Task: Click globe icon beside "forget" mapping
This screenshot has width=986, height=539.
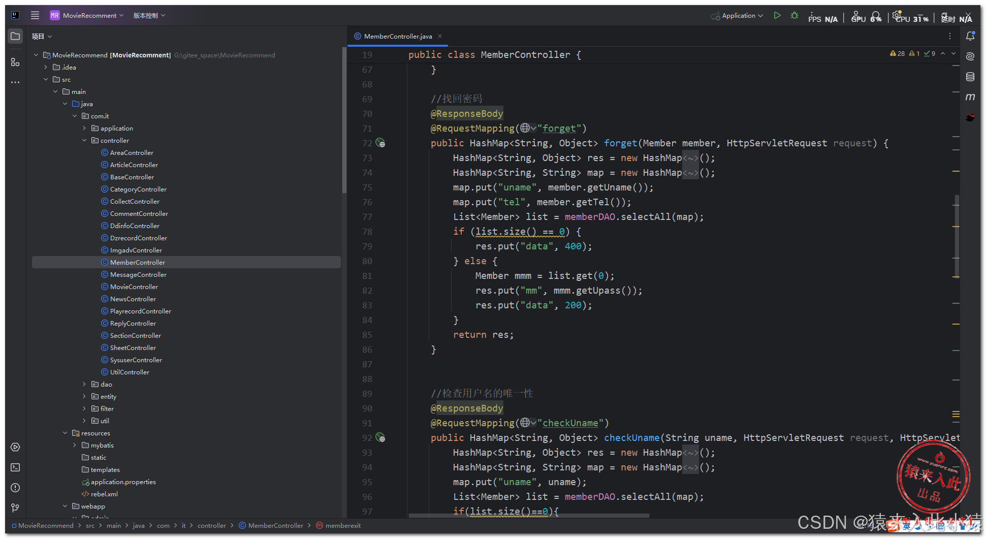Action: click(x=528, y=128)
